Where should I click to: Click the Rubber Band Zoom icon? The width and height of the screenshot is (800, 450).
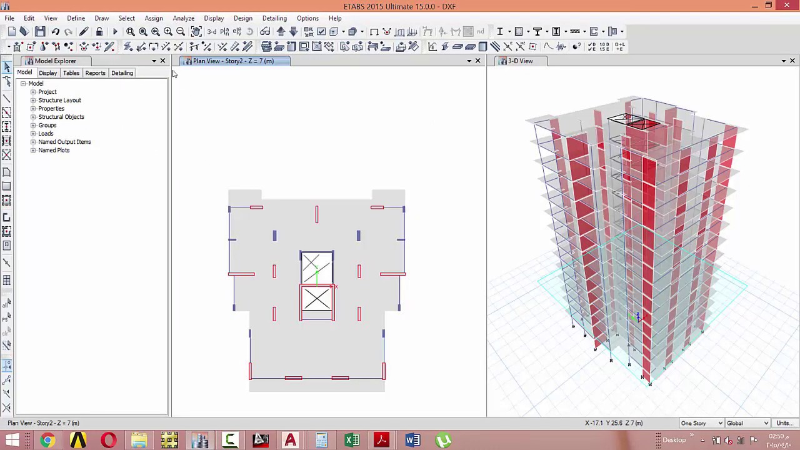point(131,31)
